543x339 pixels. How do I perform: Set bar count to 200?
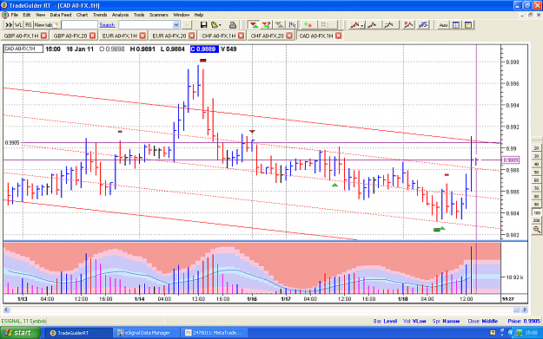[536, 220]
